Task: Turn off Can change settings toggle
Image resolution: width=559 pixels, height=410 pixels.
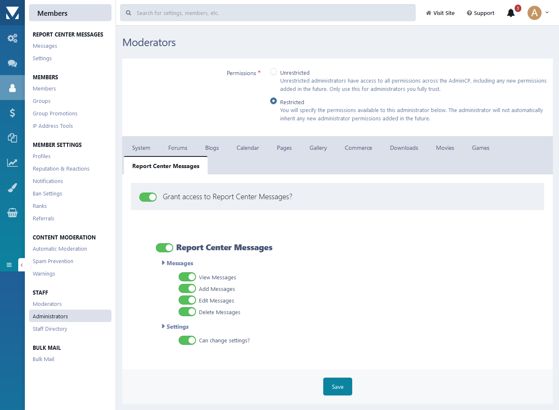Action: 187,340
